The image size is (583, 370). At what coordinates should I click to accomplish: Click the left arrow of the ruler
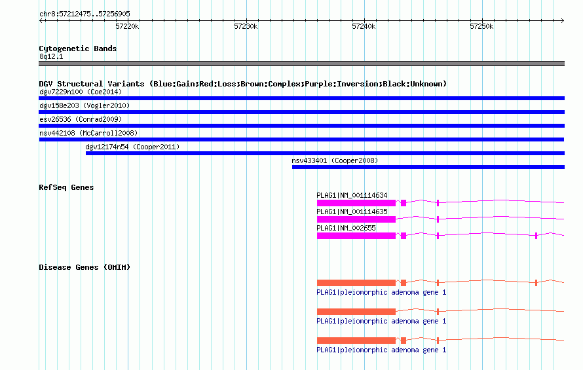[41, 20]
